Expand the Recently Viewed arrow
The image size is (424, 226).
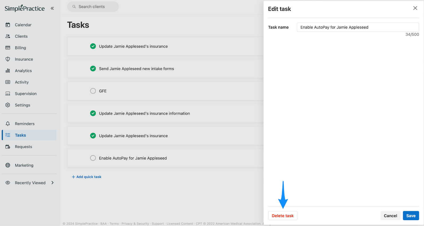click(x=52, y=183)
